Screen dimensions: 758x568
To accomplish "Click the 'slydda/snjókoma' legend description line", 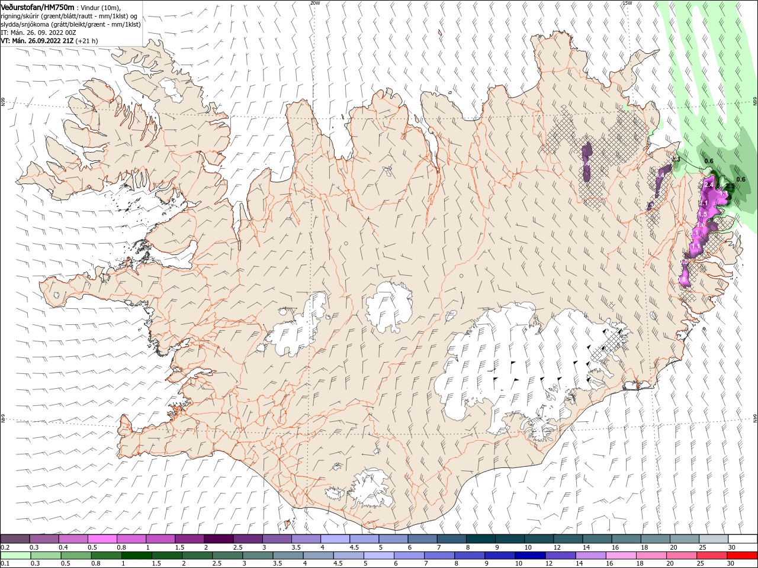I will [x=71, y=24].
